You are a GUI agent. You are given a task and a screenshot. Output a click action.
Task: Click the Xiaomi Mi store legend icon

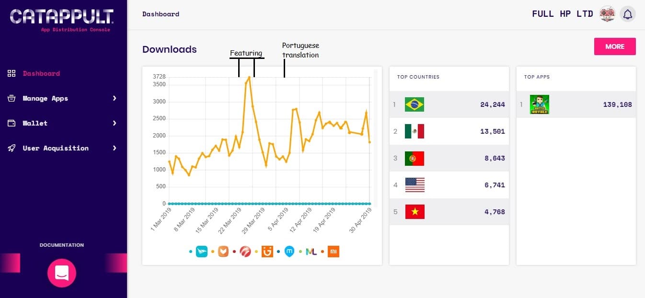click(x=334, y=251)
